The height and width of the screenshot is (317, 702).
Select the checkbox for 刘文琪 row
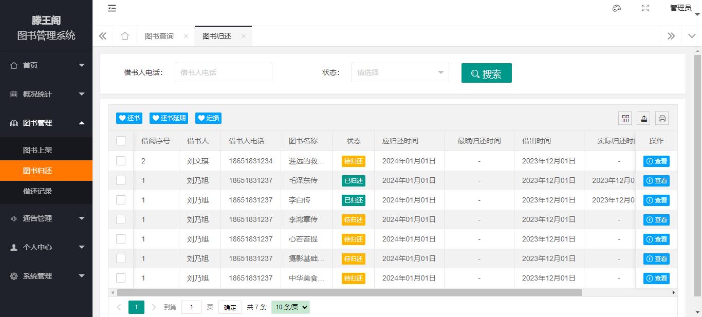[x=121, y=161]
